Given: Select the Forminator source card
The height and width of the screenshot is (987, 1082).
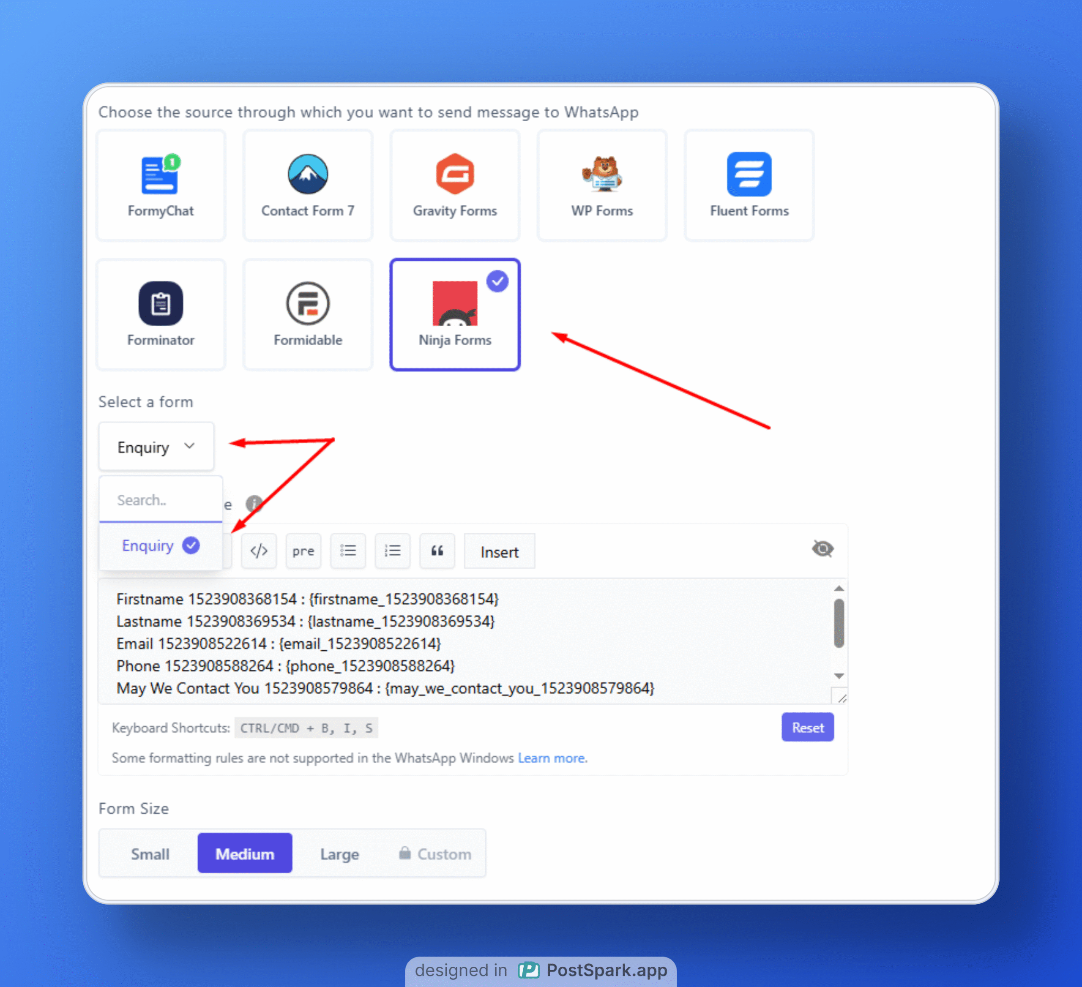Looking at the screenshot, I should tap(161, 315).
